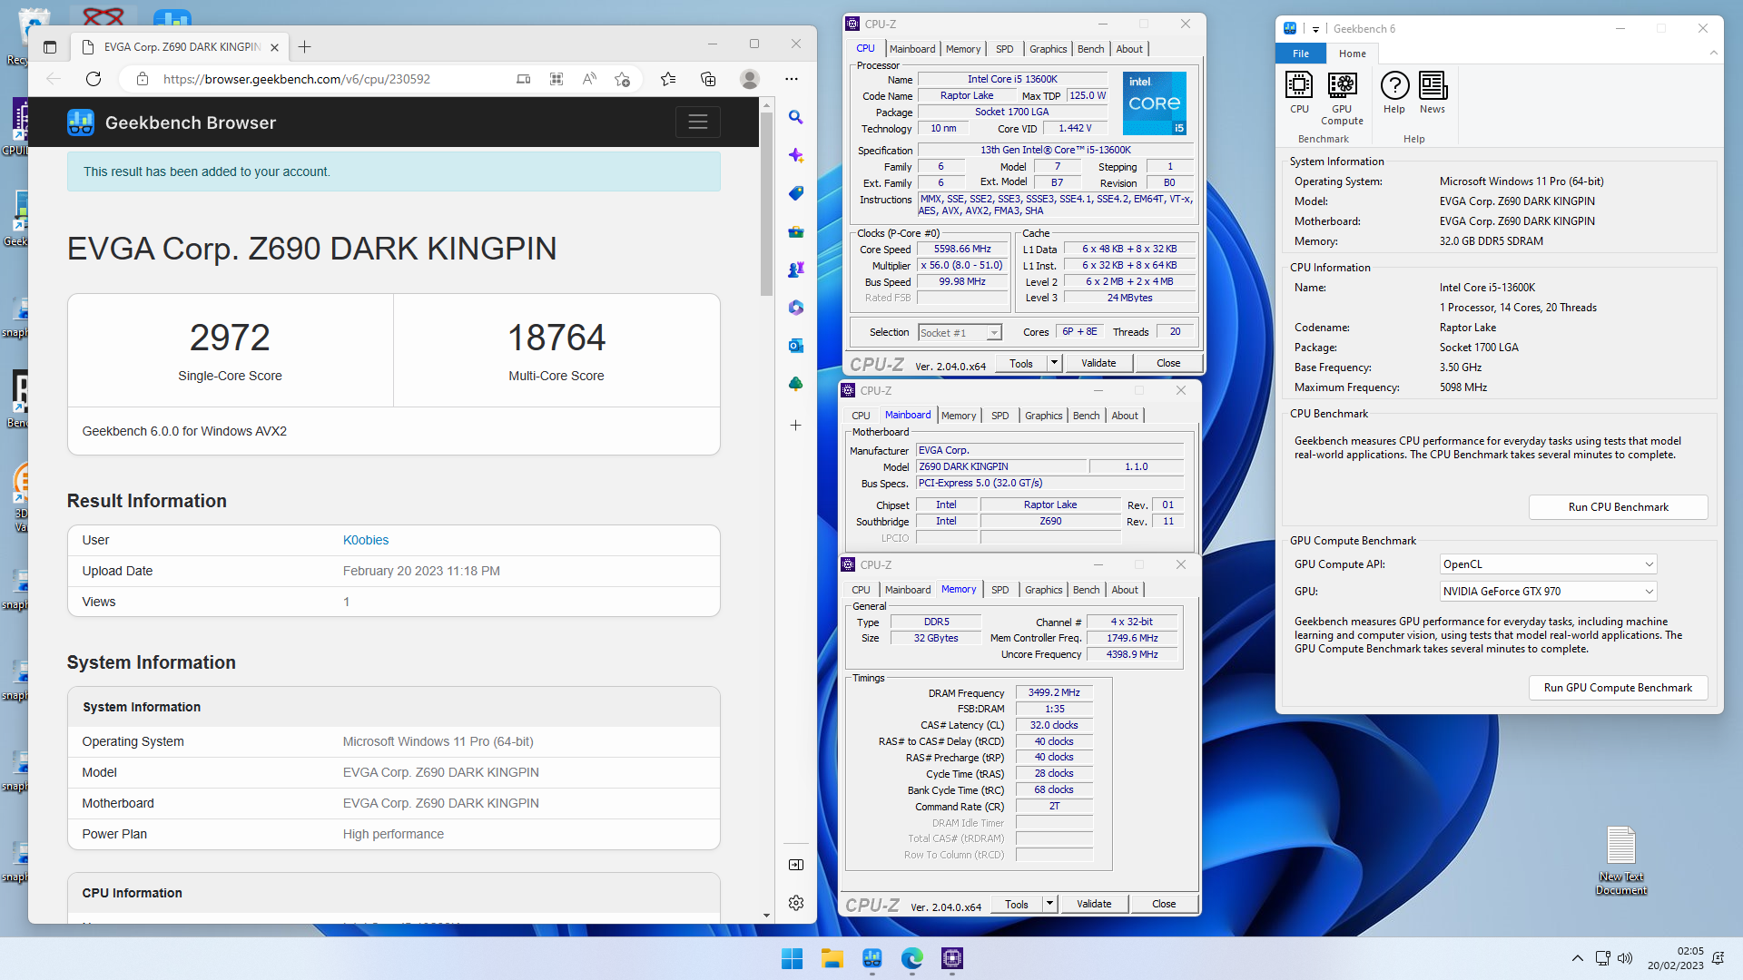The image size is (1743, 980).
Task: Click Close button in bottom CPU-Z window
Action: (1164, 904)
